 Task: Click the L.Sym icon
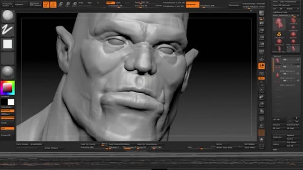point(261,74)
